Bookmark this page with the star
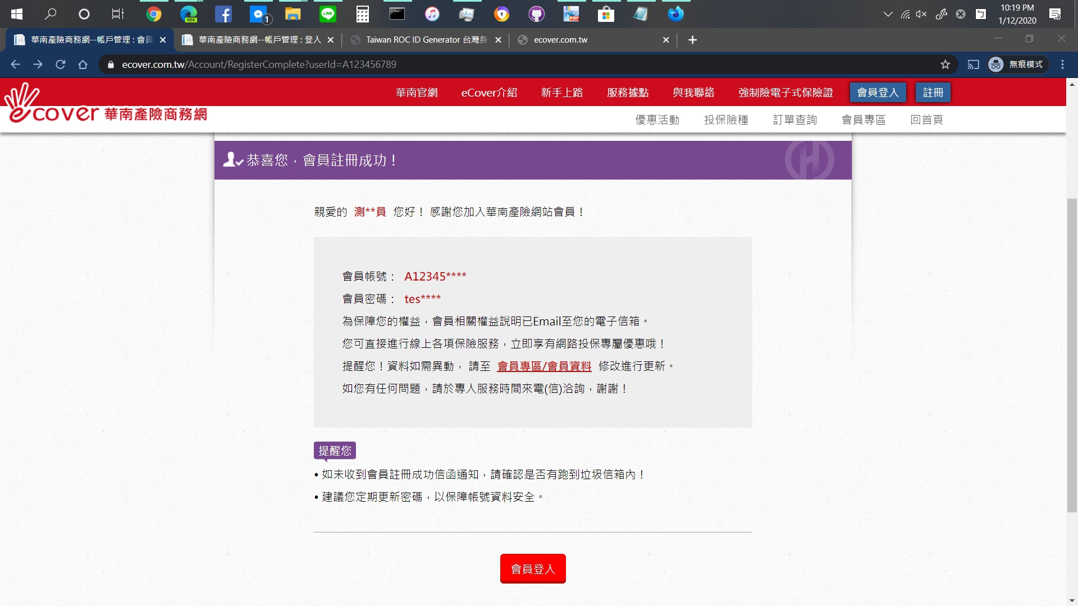The image size is (1078, 606). [x=945, y=65]
